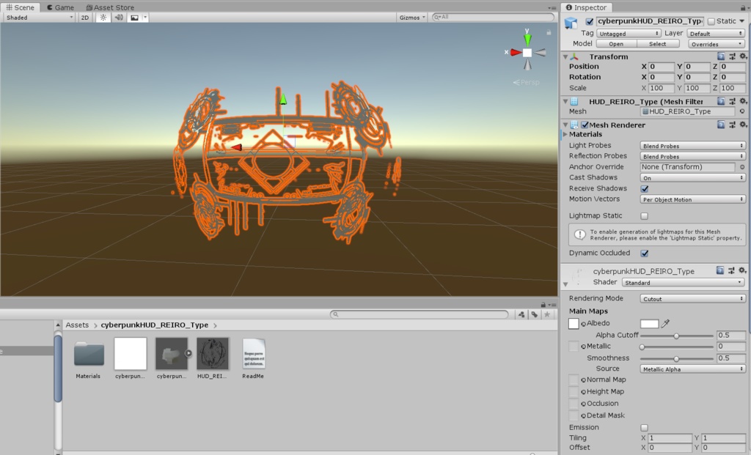751x455 pixels.
Task: Open the Rendering Mode Cutout dropdown
Action: [692, 298]
